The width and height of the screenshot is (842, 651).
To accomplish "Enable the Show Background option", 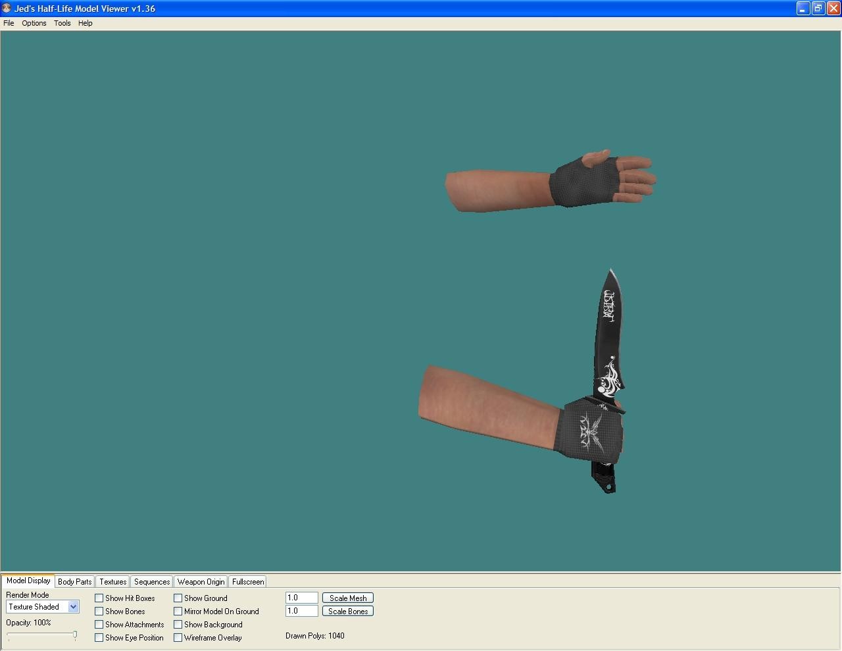I will (178, 624).
